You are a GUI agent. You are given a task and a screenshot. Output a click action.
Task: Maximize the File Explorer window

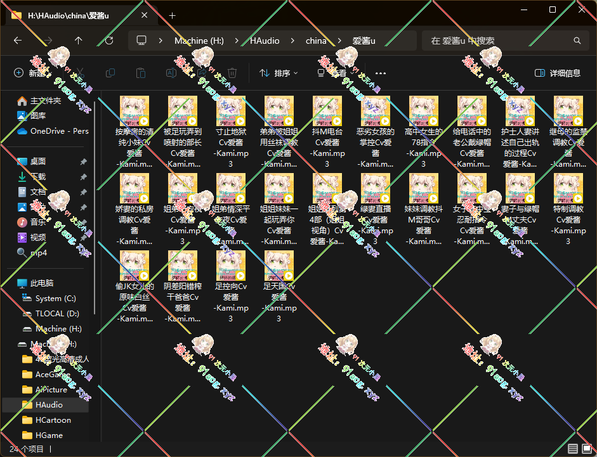click(553, 10)
